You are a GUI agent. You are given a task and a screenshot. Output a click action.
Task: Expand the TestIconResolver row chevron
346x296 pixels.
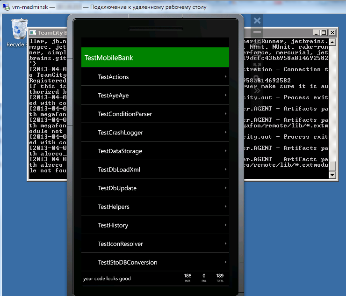226,244
